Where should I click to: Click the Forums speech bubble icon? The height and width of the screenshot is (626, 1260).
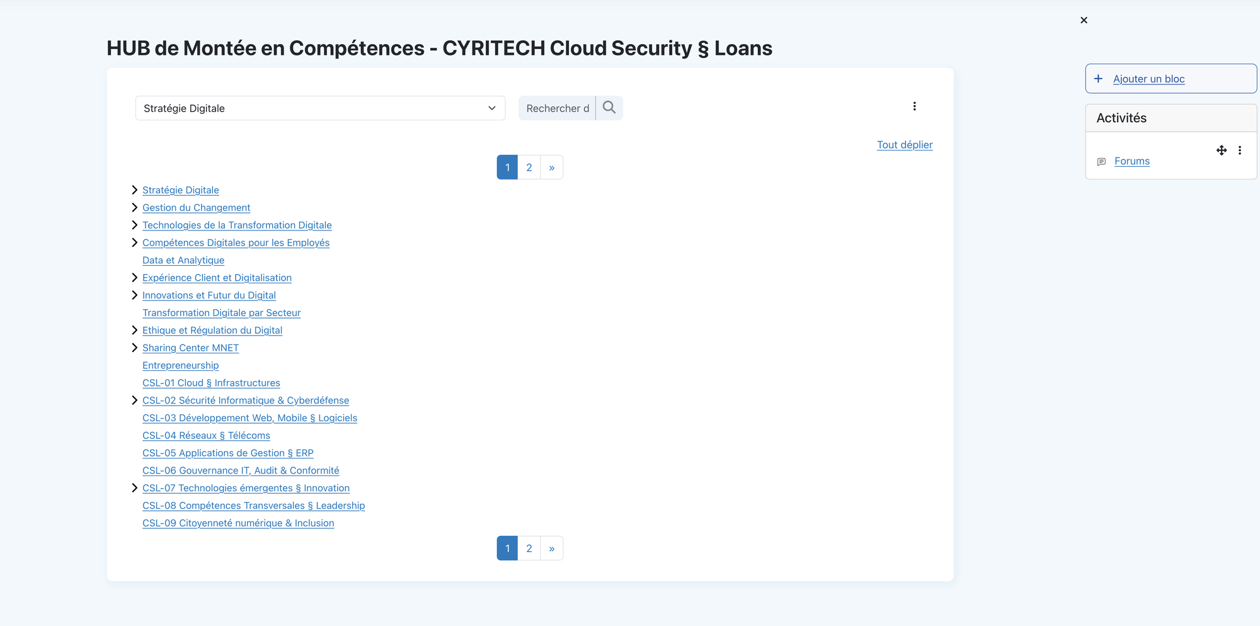point(1101,162)
